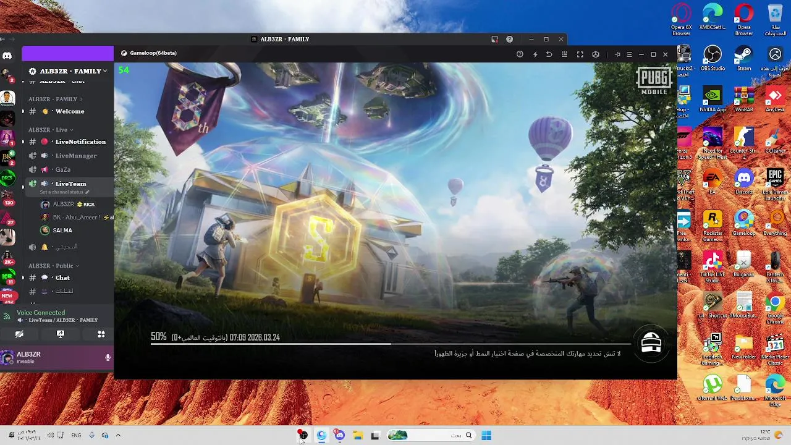Open EA app desktop shortcut
The width and height of the screenshot is (791, 445).
click(713, 182)
